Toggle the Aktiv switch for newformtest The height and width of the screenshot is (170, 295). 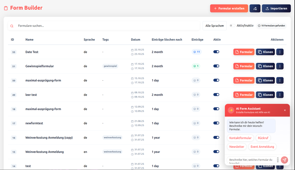216,123
